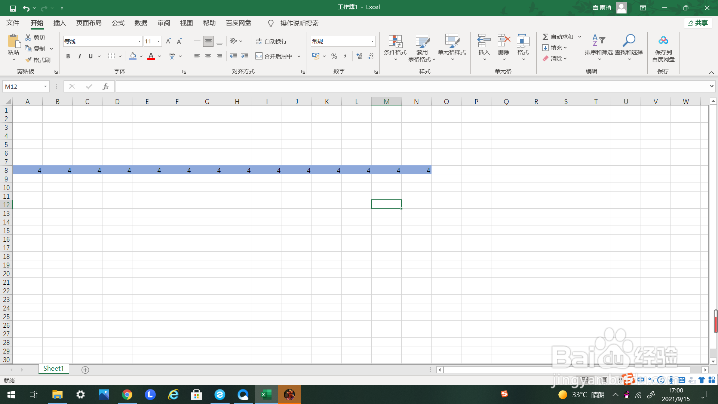Image resolution: width=718 pixels, height=404 pixels.
Task: Open the 公式 ribbon tab
Action: (118, 23)
